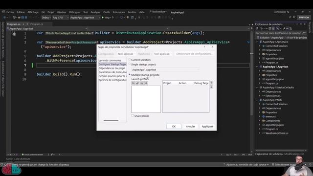This screenshot has height=176, width=313.
Task: Open Fichiers sources page in dialog
Action: [112, 76]
